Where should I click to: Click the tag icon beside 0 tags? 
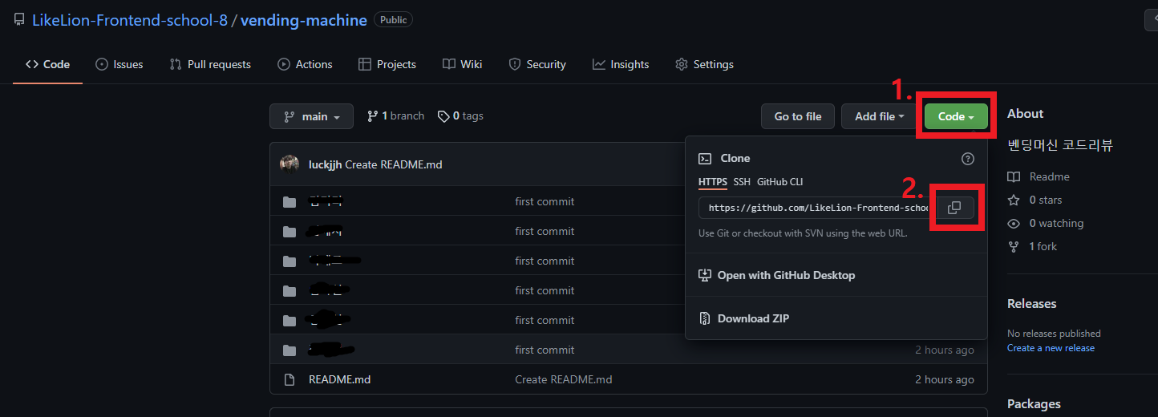pyautogui.click(x=443, y=116)
